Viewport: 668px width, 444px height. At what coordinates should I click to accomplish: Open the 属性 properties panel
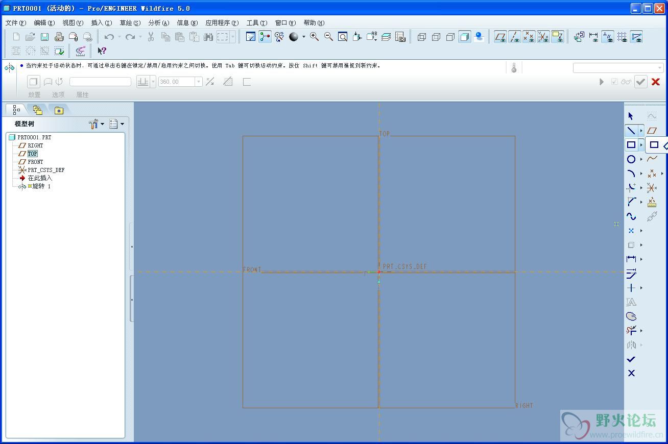tap(82, 94)
